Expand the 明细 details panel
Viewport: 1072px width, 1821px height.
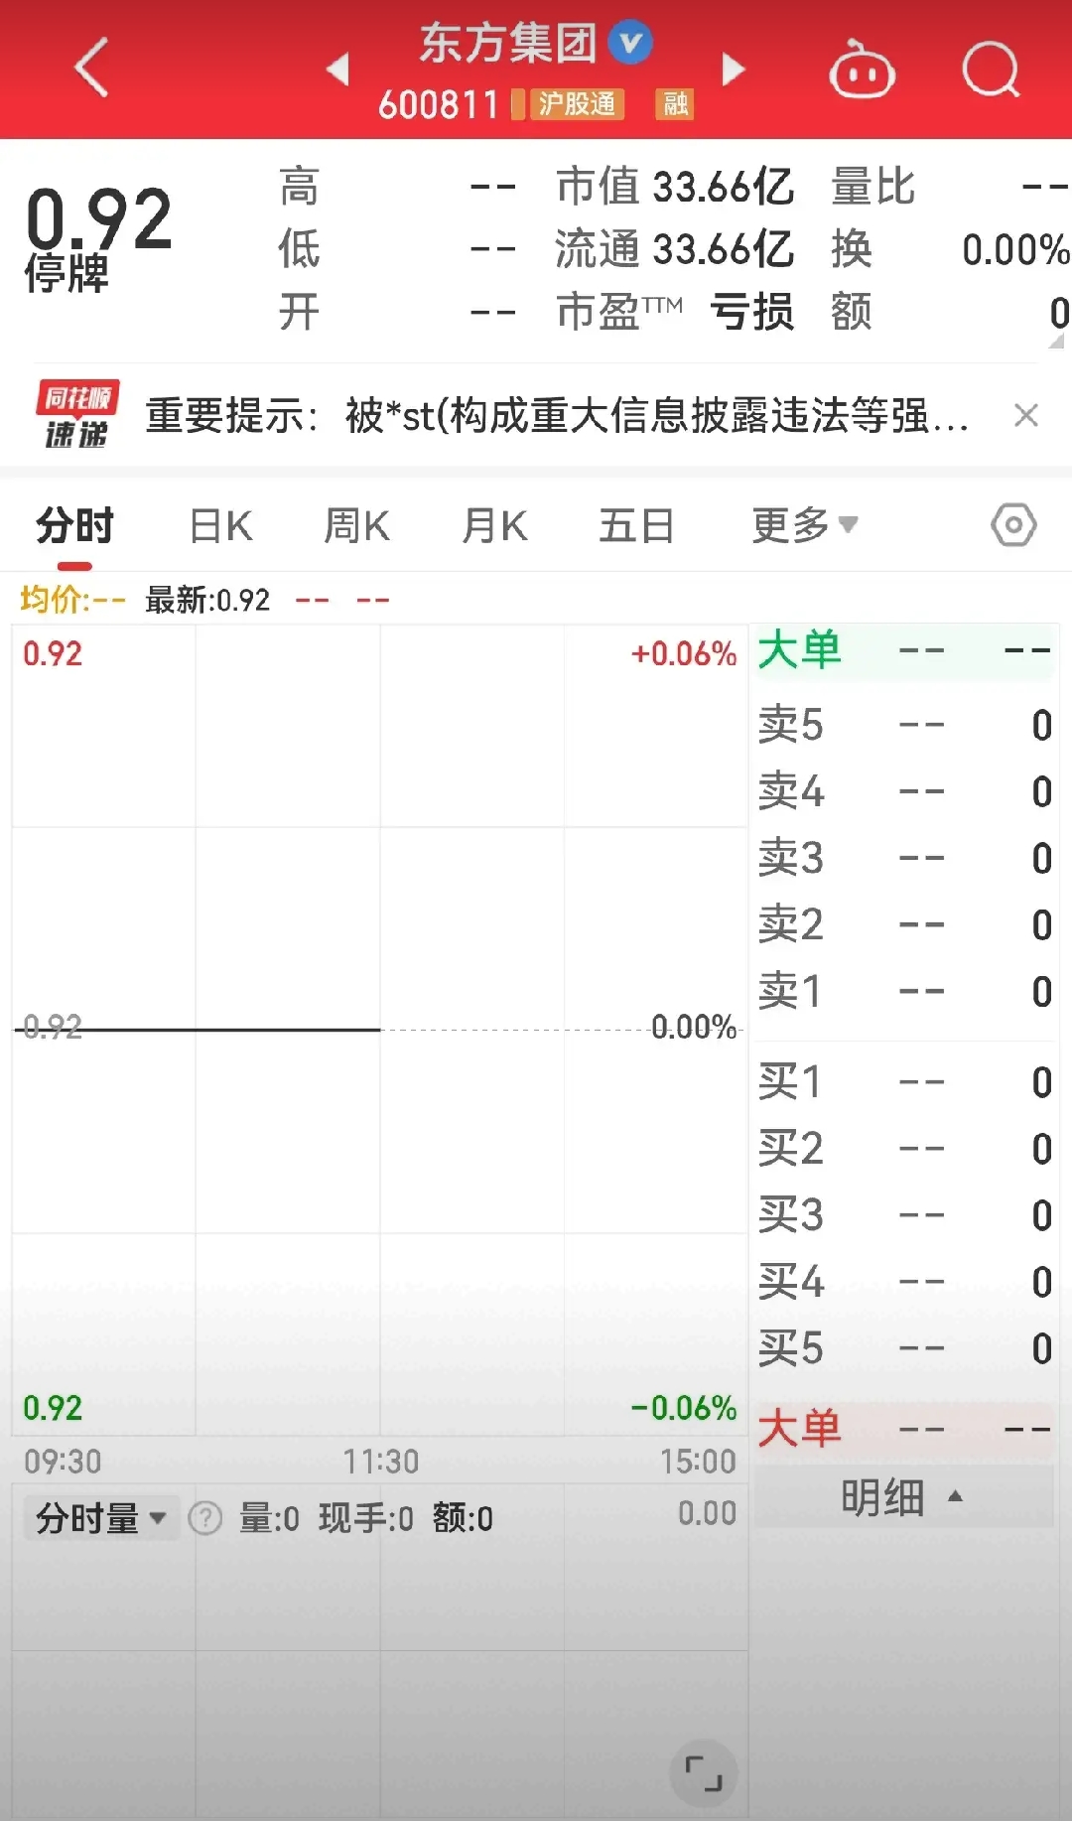[902, 1497]
